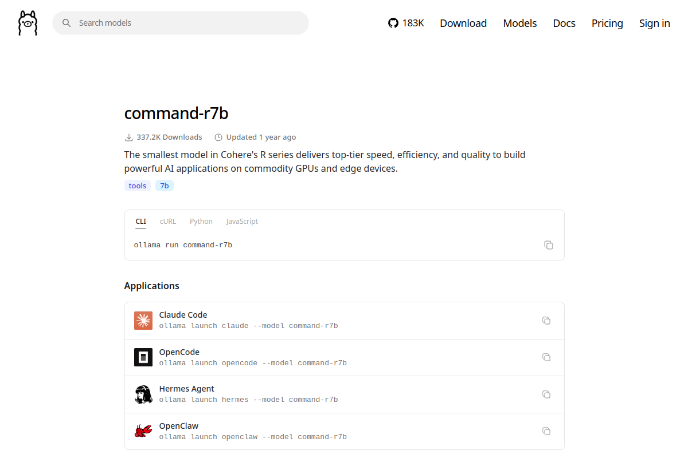The height and width of the screenshot is (458, 688).
Task: Open the Docs link
Action: pyautogui.click(x=564, y=23)
